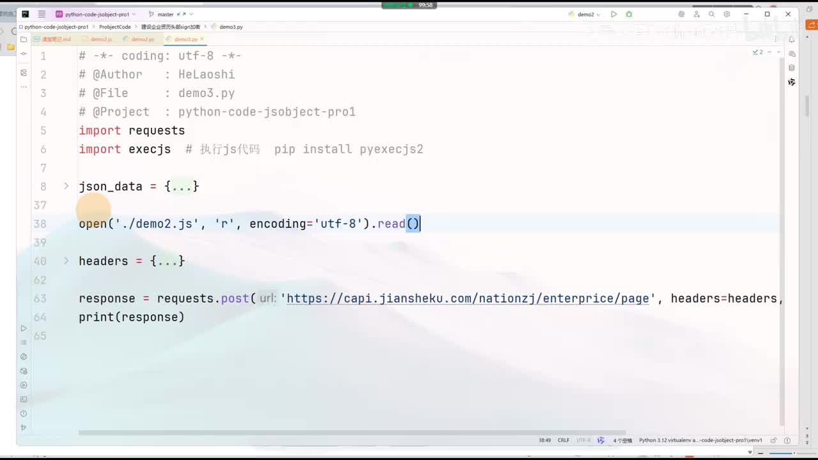Close the demo3.py editor tab

(x=202, y=39)
